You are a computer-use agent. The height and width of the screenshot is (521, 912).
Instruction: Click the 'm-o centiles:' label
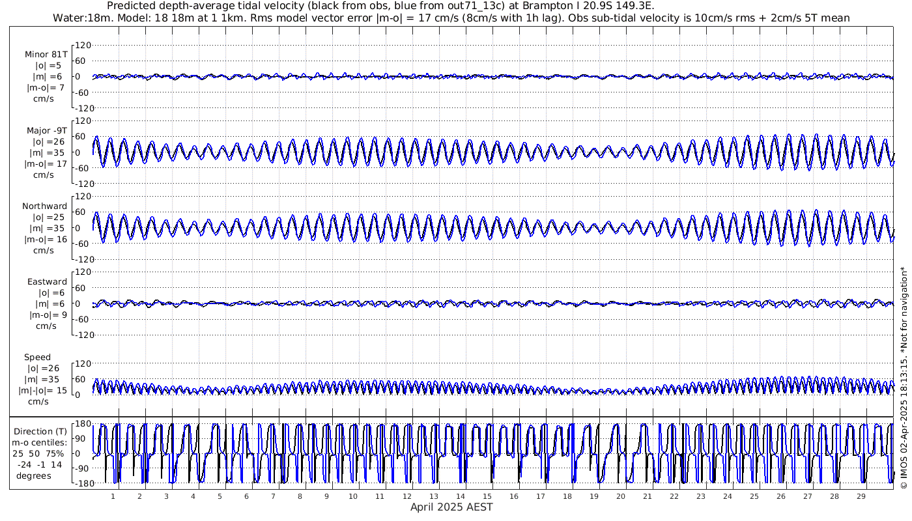coord(40,442)
